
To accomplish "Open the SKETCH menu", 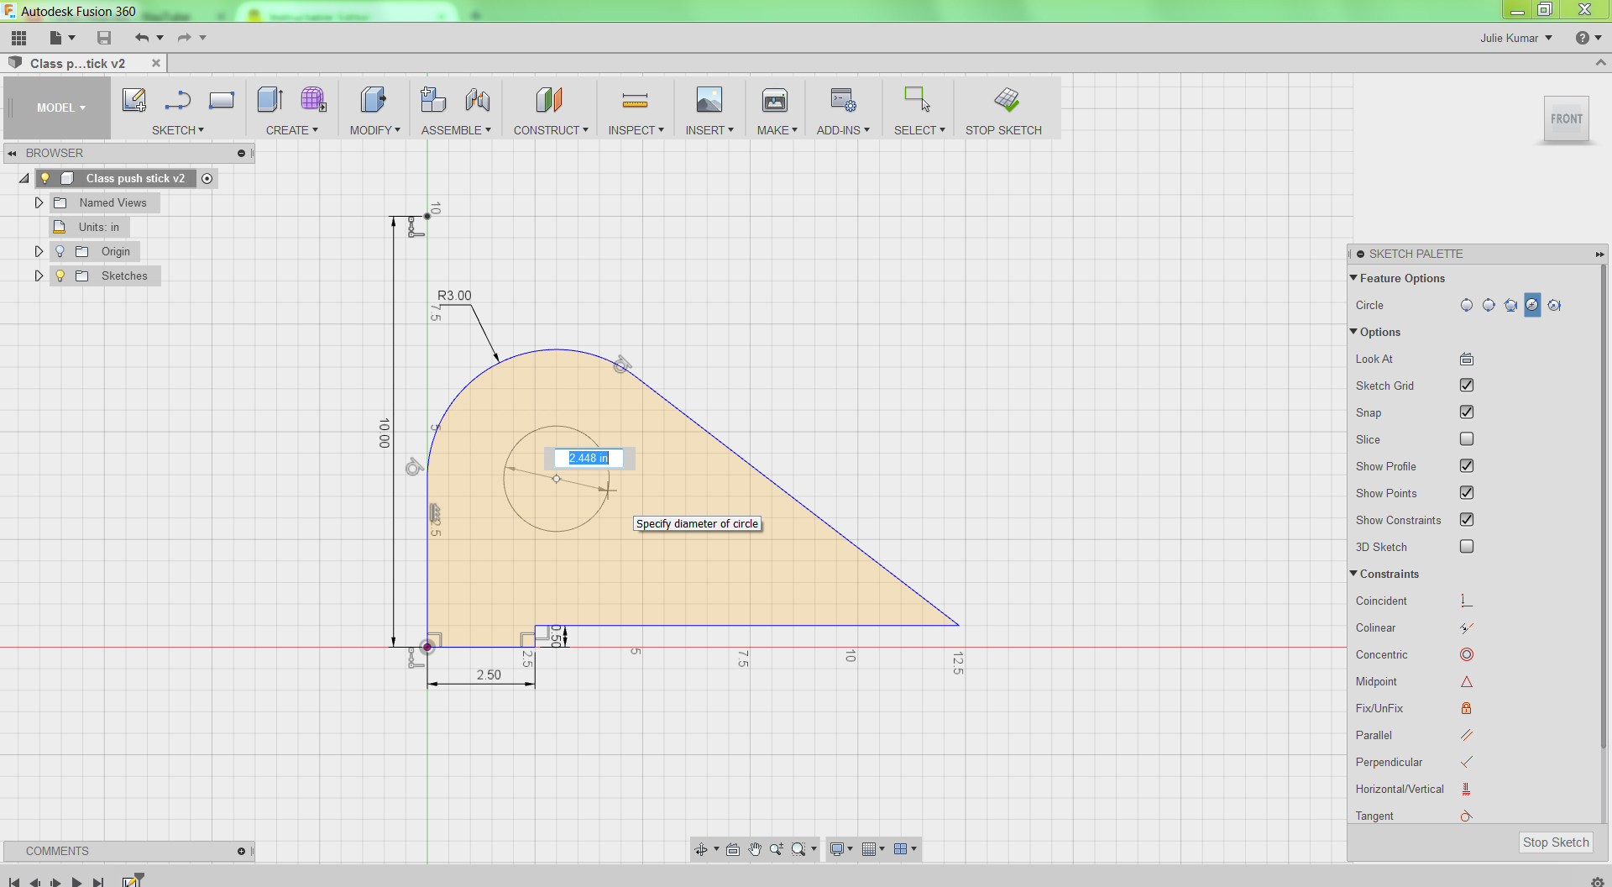I will click(178, 130).
